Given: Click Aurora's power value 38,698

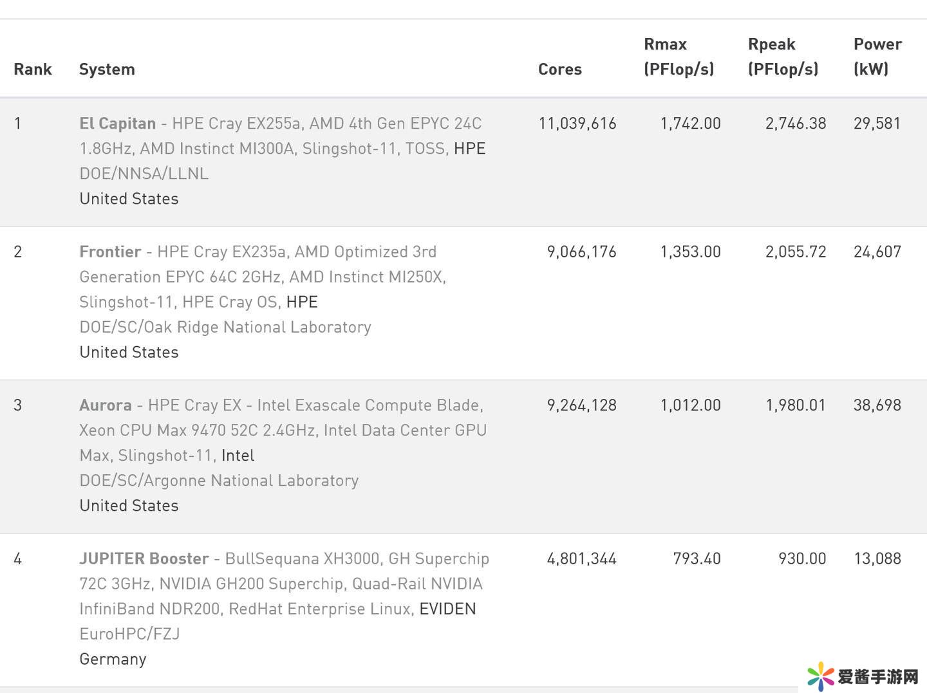Looking at the screenshot, I should click(x=877, y=405).
